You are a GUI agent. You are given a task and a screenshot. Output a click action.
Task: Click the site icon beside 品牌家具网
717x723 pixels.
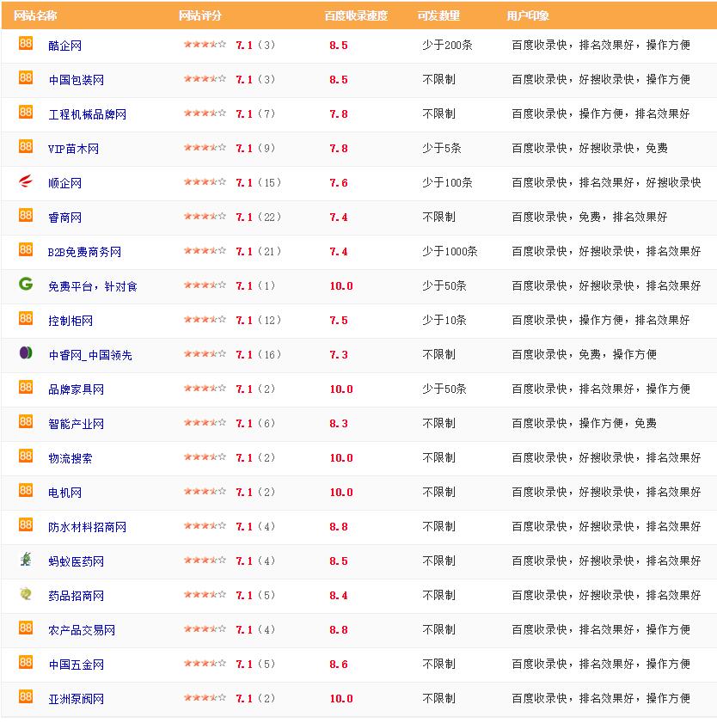pyautogui.click(x=26, y=388)
